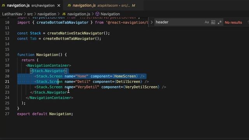Open the src breadcrumb segment
Screen dimensions: 249x140
pos(30,14)
